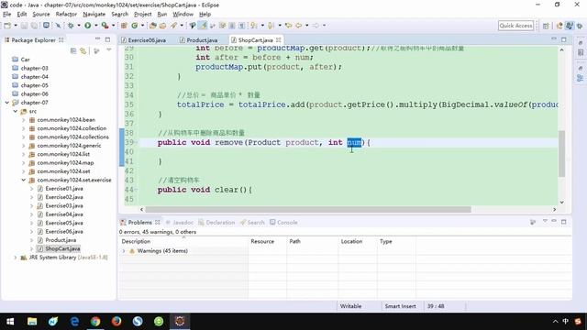Collapse all in Package Explorer
This screenshot has height=330, width=587.
coord(73,50)
